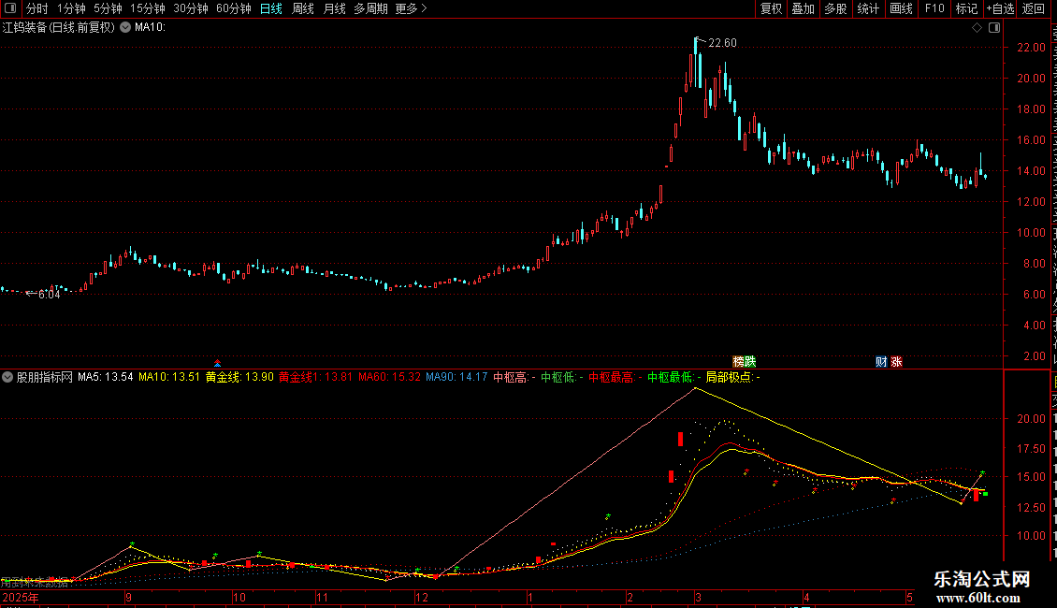Switch to 周线 weekly chart
This screenshot has width=1057, height=608.
[x=303, y=8]
